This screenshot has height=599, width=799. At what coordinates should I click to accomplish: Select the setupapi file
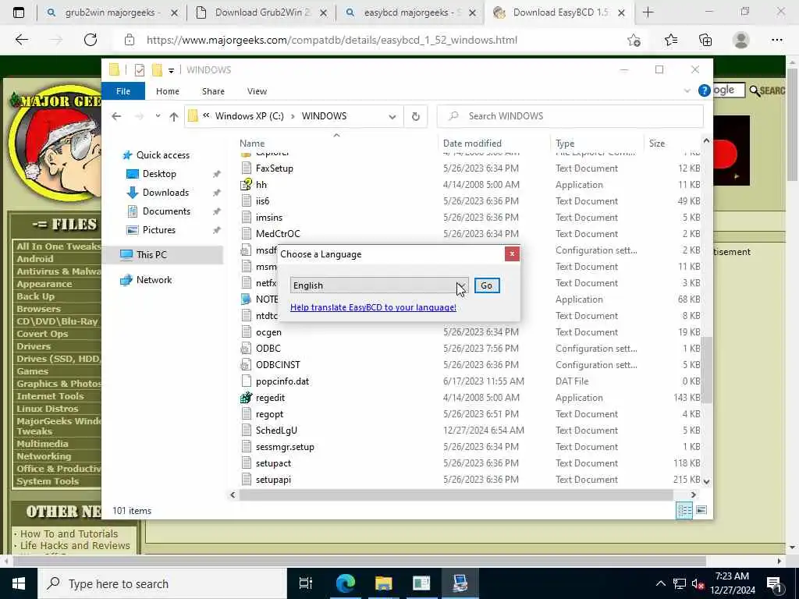coord(273,480)
